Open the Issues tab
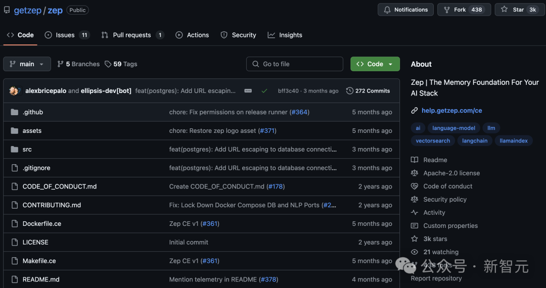The height and width of the screenshot is (288, 546). (x=67, y=35)
